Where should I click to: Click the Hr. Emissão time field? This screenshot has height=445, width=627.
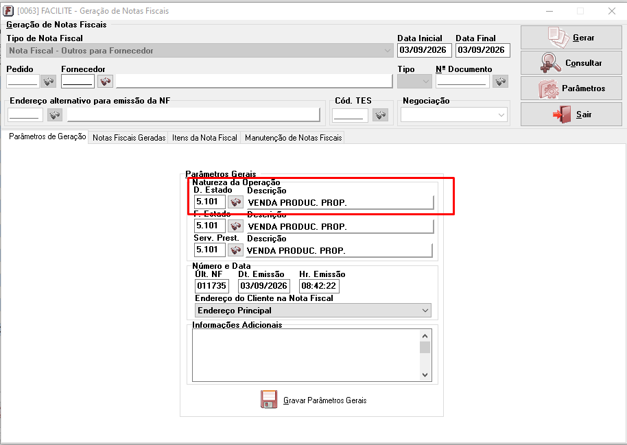point(319,286)
